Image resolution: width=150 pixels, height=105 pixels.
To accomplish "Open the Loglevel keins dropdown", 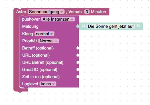I will 48,84.
